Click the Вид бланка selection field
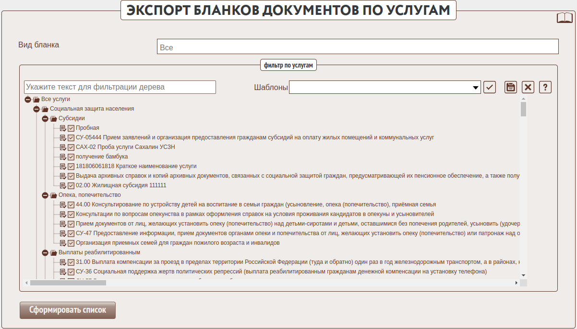Viewport: 577px width, 329px height. click(x=357, y=47)
